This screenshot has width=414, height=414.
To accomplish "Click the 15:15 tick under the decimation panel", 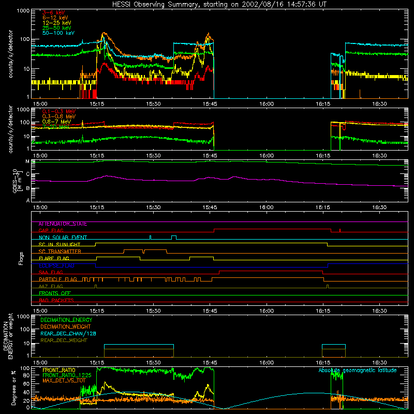I will pyautogui.click(x=97, y=363).
